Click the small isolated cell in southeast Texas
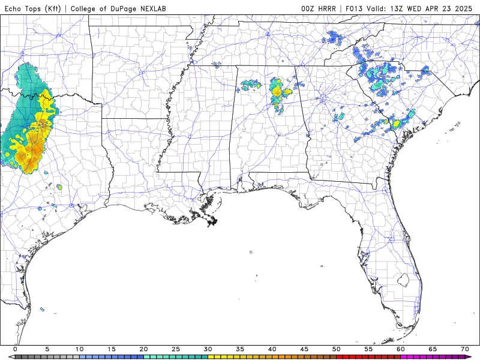 pos(59,187)
